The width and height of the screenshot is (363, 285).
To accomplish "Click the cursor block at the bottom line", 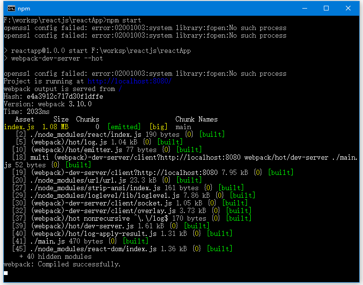I will pos(6,273).
